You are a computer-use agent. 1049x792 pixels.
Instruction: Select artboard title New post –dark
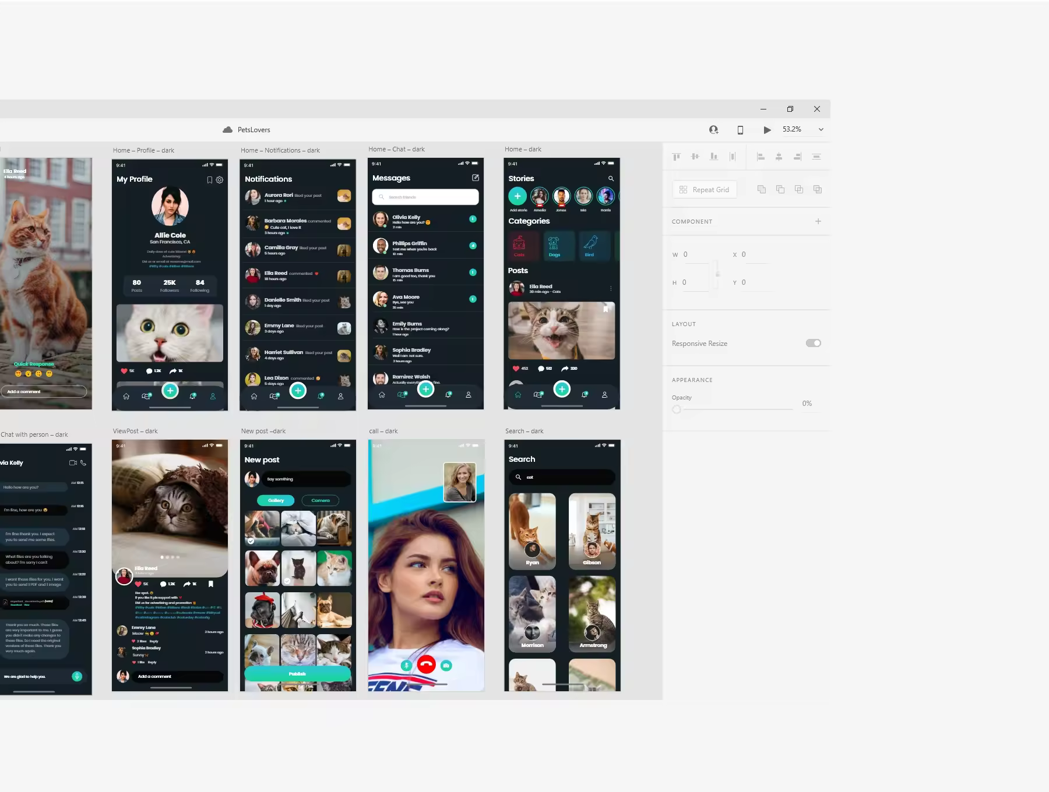tap(263, 431)
